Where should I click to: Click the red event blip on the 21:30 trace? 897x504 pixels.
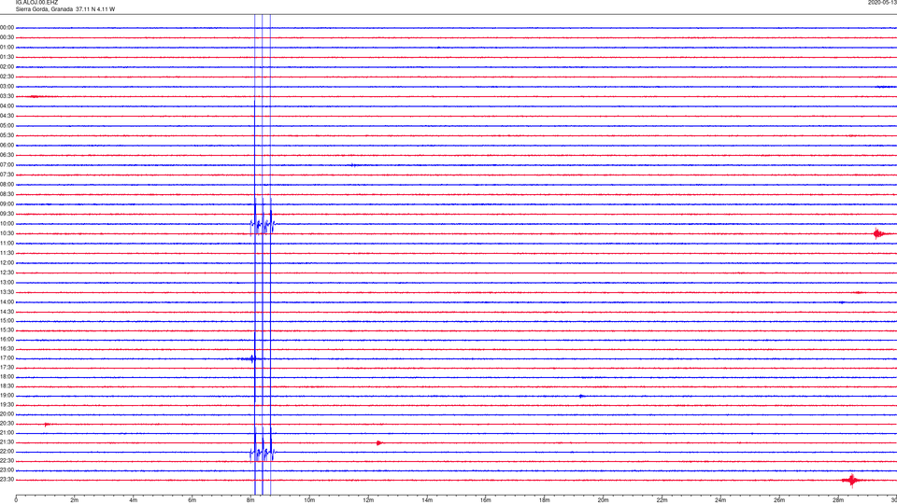[379, 442]
